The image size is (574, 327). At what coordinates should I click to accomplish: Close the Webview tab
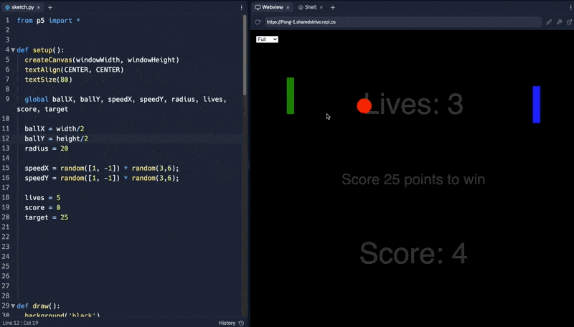[288, 7]
